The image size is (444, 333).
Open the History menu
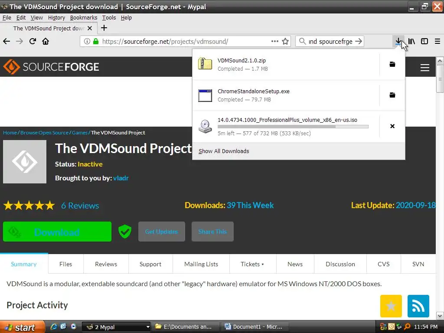tap(56, 17)
